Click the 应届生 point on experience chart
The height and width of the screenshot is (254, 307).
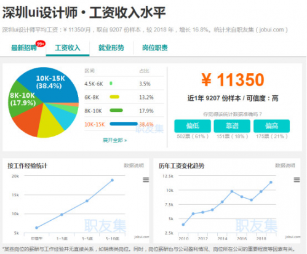click(36, 228)
